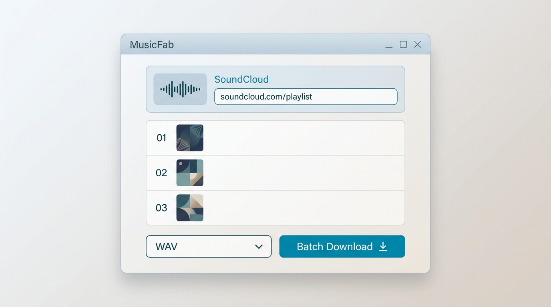Select track 01 cover thumbnail
The width and height of the screenshot is (551, 307).
point(190,138)
